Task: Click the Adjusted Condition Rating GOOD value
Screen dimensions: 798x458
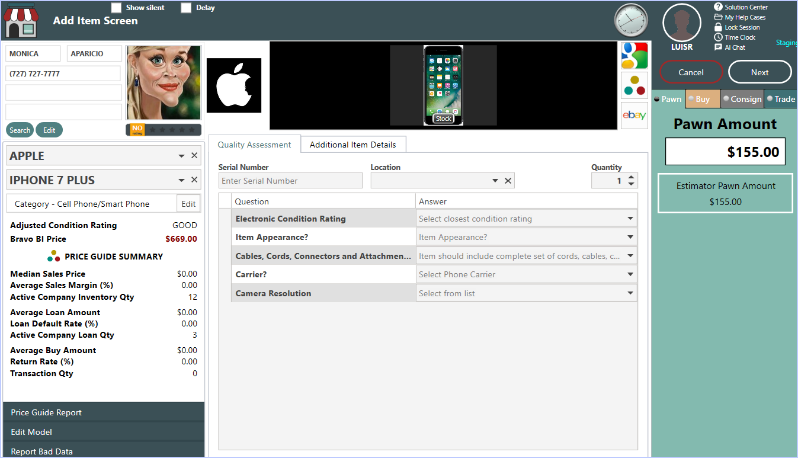Action: click(185, 225)
